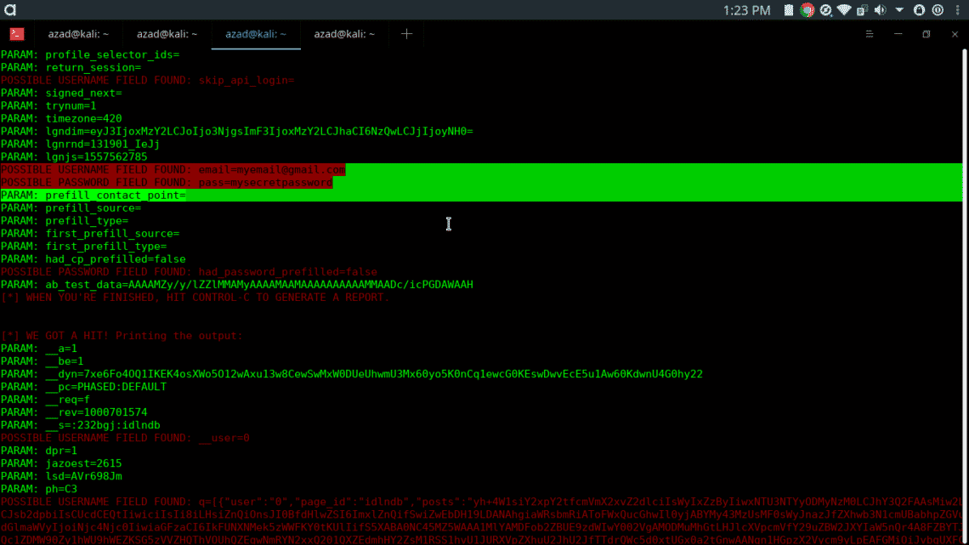Click the compass icon in the system tray
969x545 pixels.
click(x=825, y=10)
